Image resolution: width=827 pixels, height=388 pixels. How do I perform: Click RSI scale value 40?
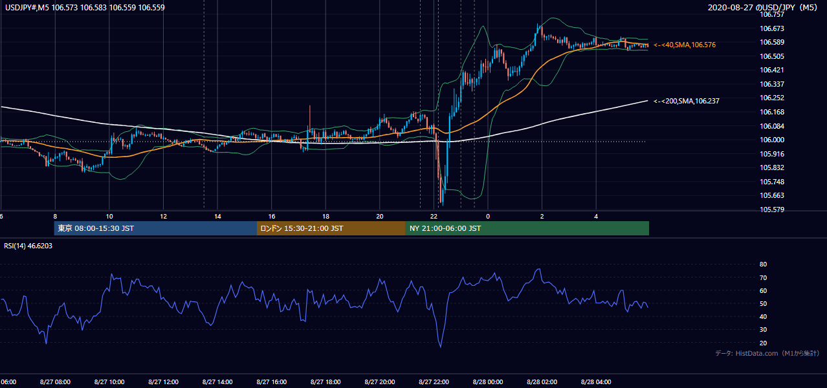763,316
